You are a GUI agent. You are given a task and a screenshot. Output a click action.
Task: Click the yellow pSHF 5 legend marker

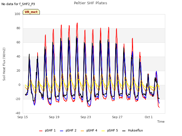coord(103,131)
